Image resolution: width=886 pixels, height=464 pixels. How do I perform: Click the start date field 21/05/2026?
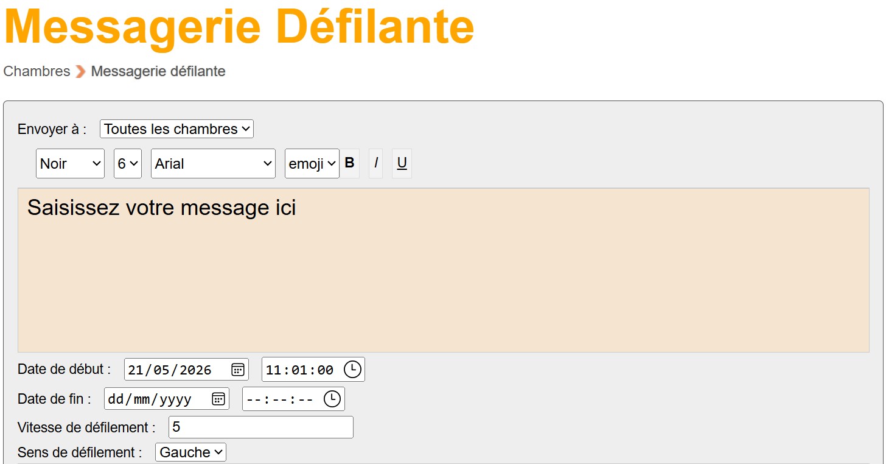186,370
